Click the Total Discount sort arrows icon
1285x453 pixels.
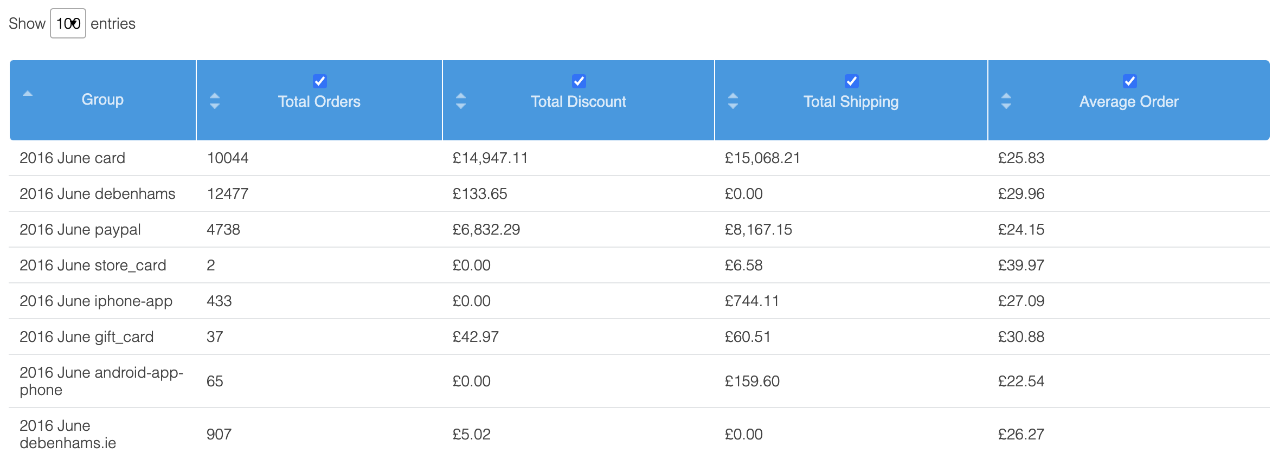coord(461,101)
